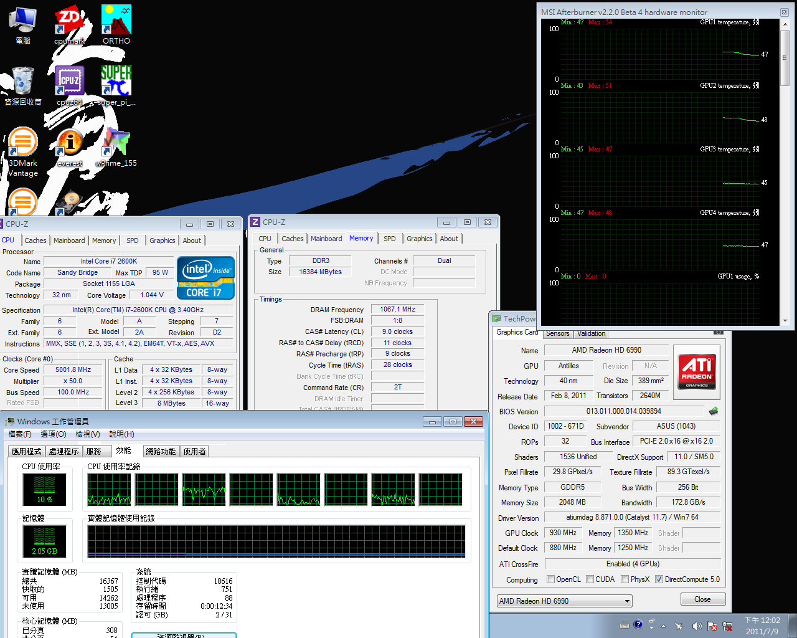The width and height of the screenshot is (797, 638).
Task: Click the ATI Radeon logo in GPU-Z
Action: (697, 372)
